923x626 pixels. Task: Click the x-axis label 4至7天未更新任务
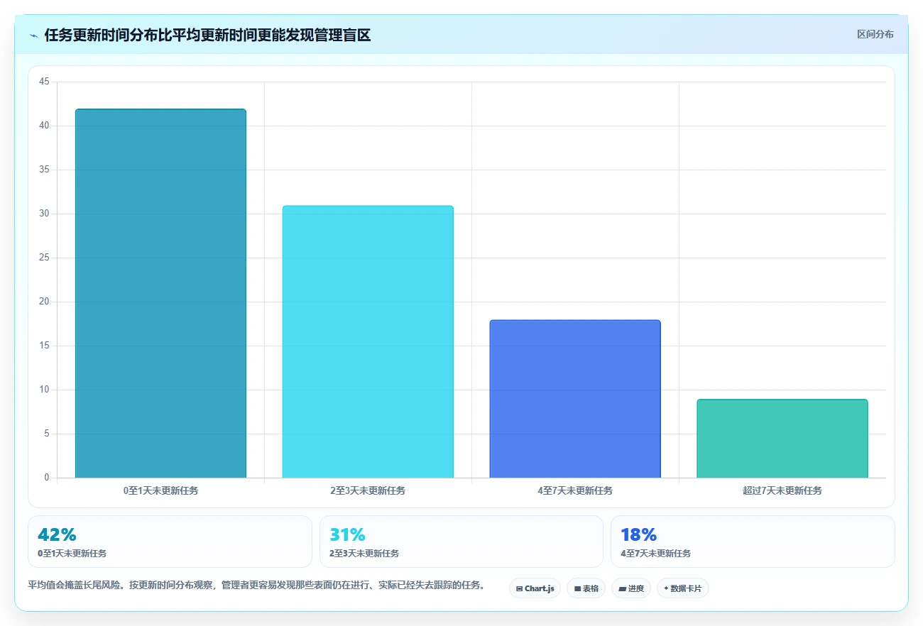(x=575, y=490)
